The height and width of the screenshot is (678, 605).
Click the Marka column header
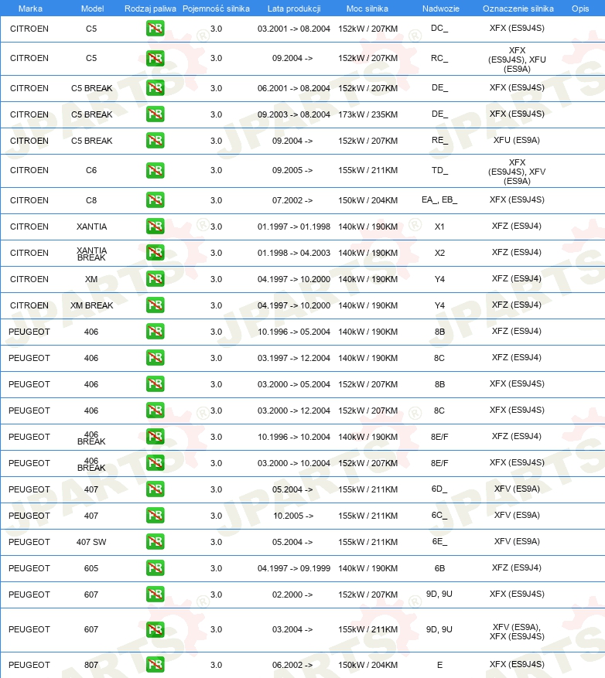30,9
